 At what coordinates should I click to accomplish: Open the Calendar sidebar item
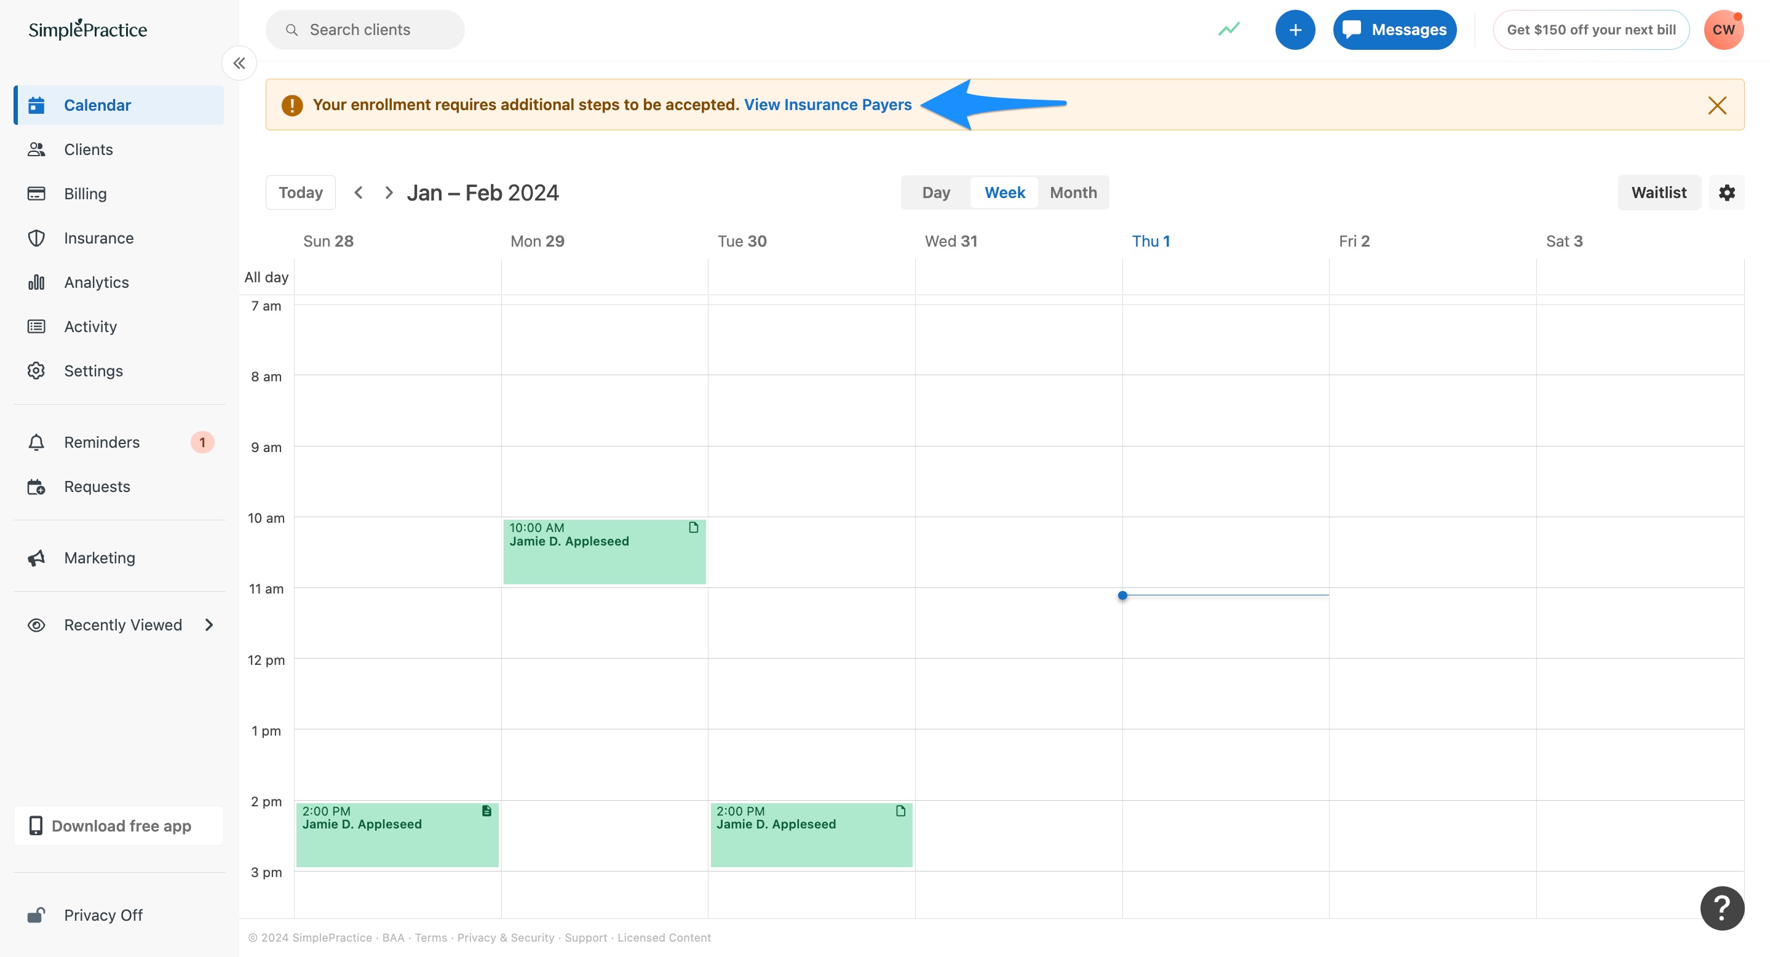coord(119,105)
